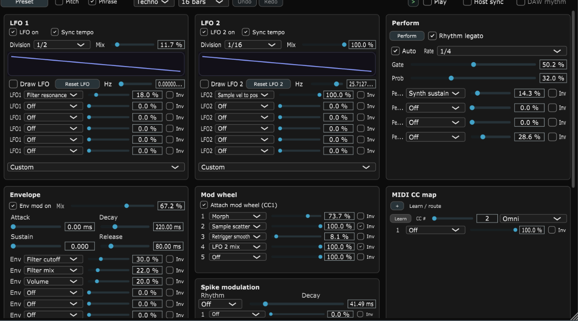Open the Env Filter mix dropdown

click(53, 270)
